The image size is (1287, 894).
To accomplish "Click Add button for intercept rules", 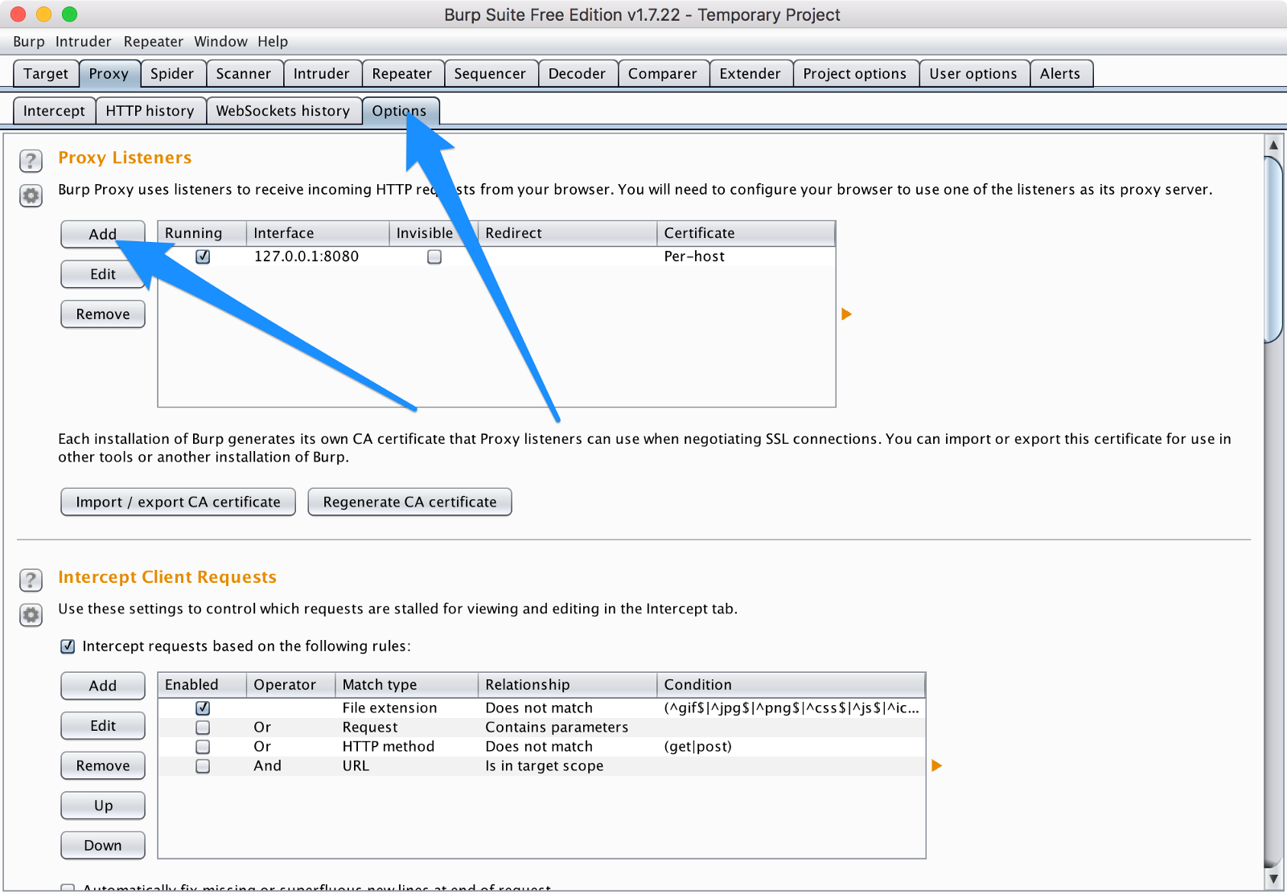I will click(x=103, y=686).
